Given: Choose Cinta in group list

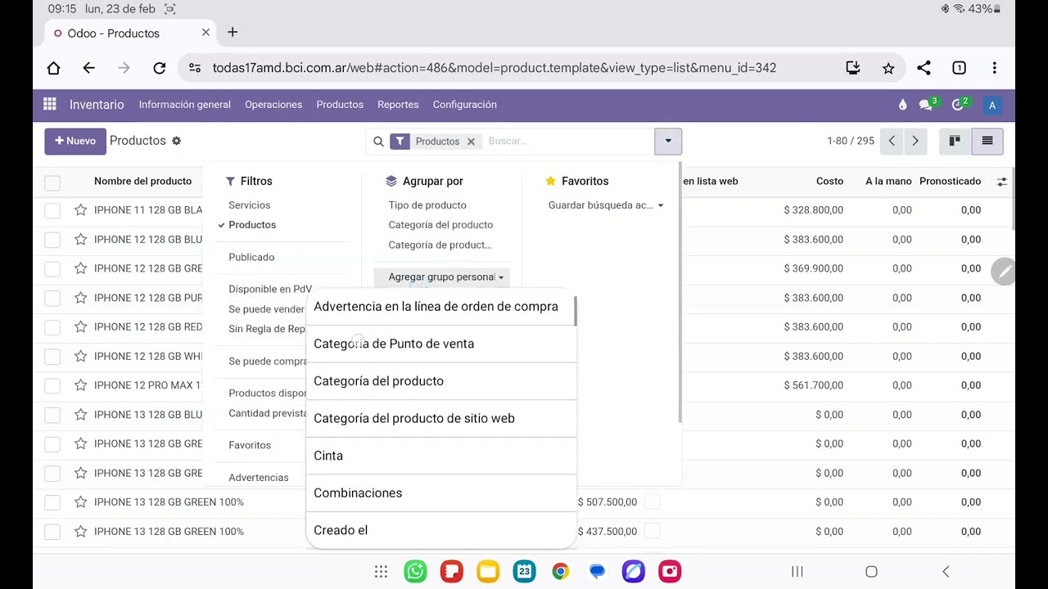Looking at the screenshot, I should coord(441,456).
